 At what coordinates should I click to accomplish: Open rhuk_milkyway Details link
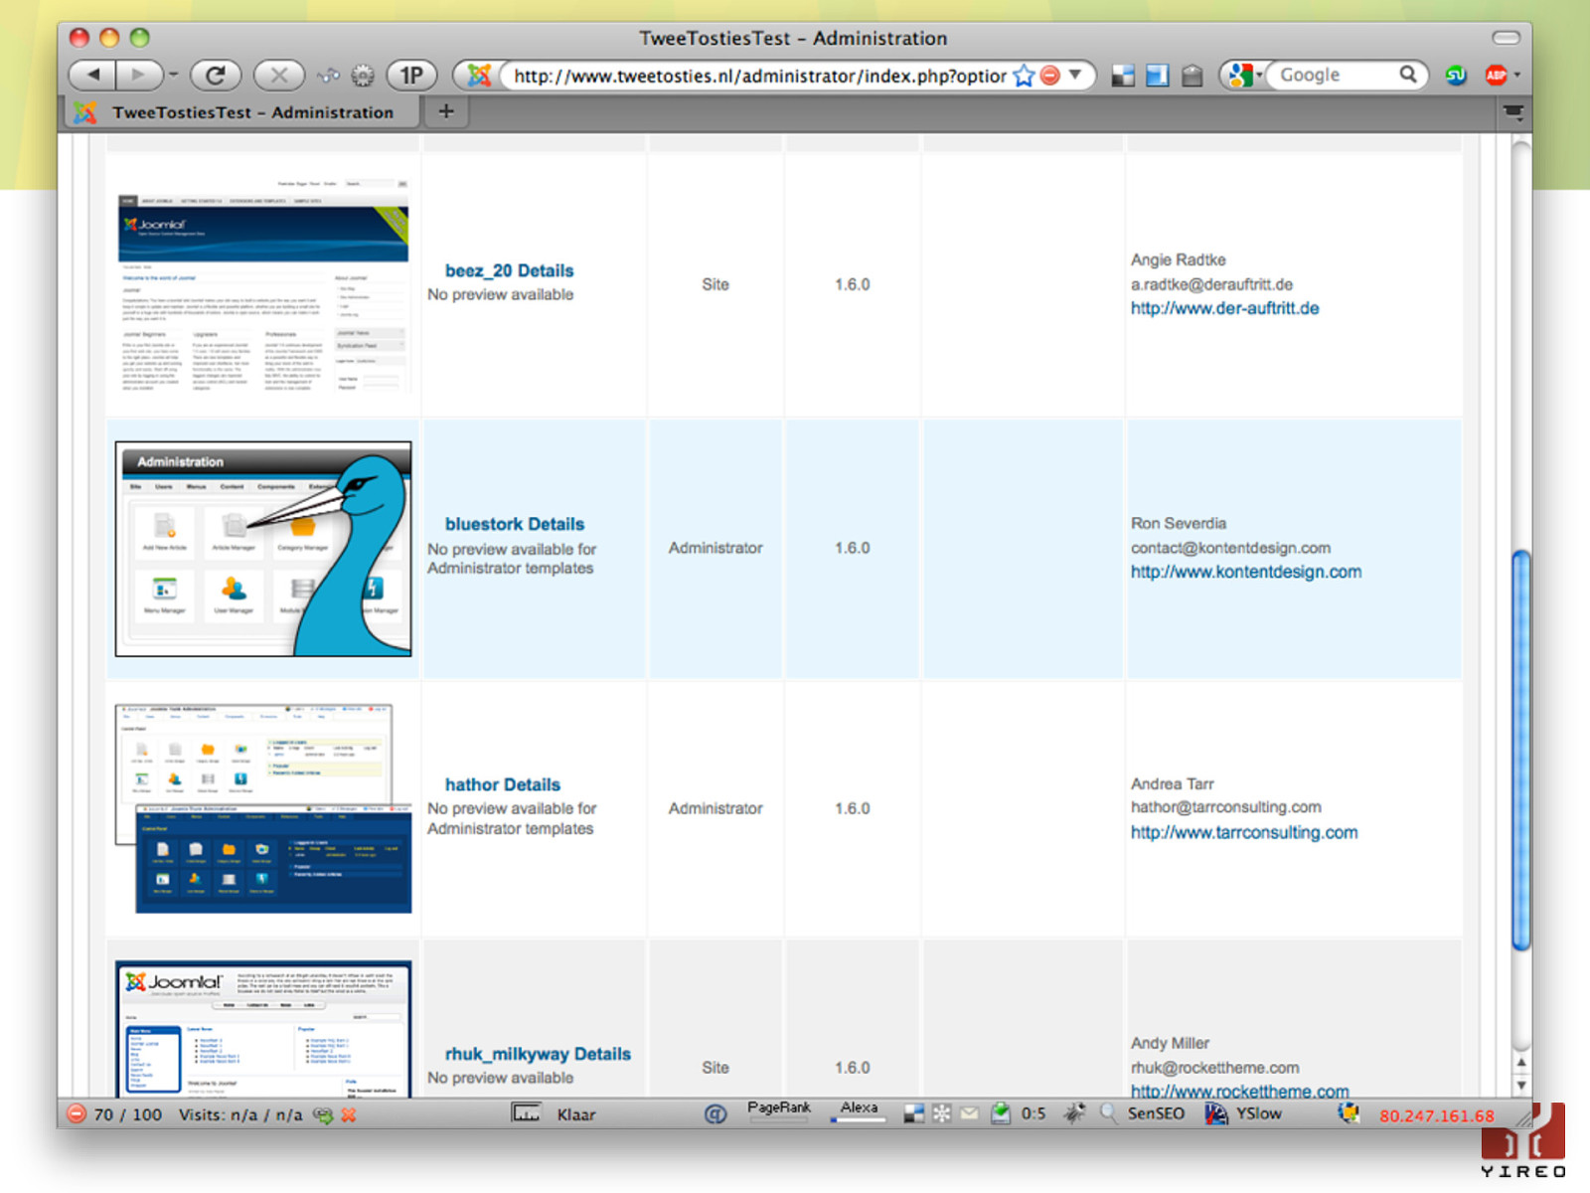[x=538, y=1054]
